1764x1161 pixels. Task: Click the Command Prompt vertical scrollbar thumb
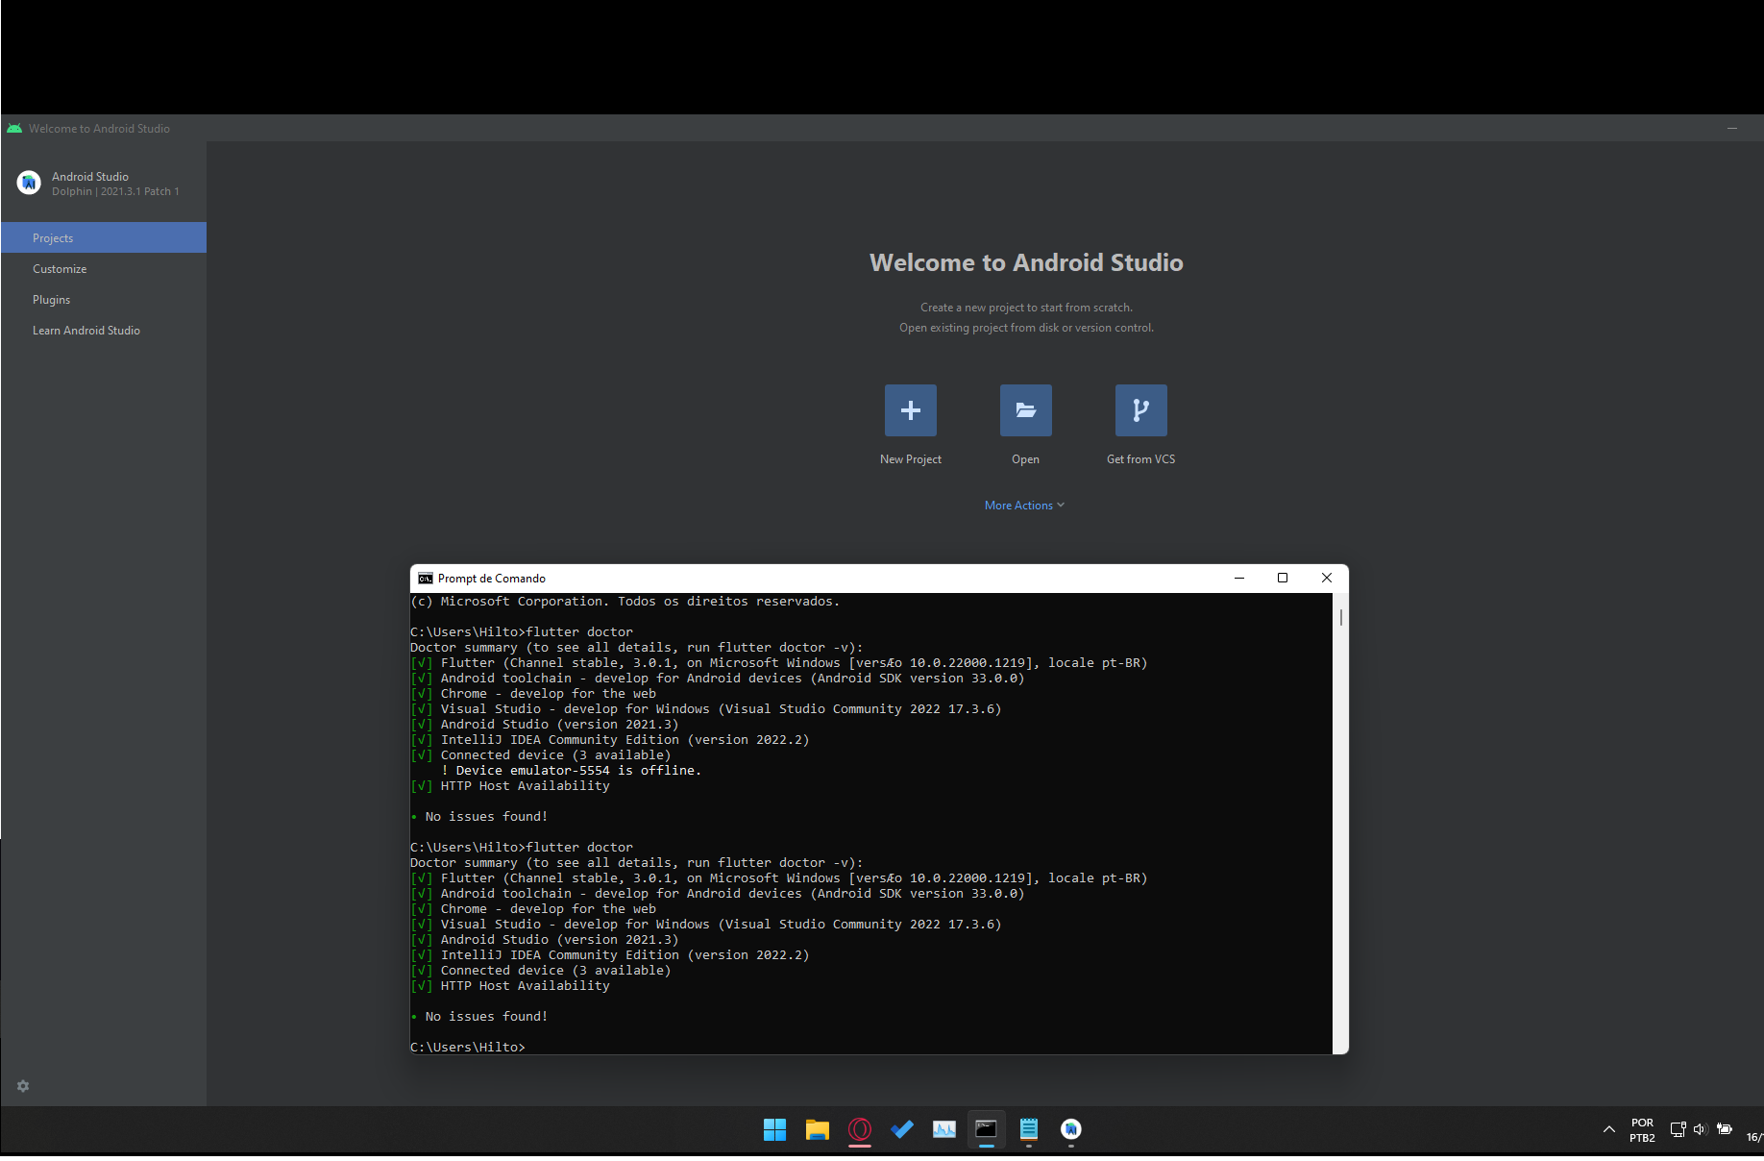[1340, 617]
